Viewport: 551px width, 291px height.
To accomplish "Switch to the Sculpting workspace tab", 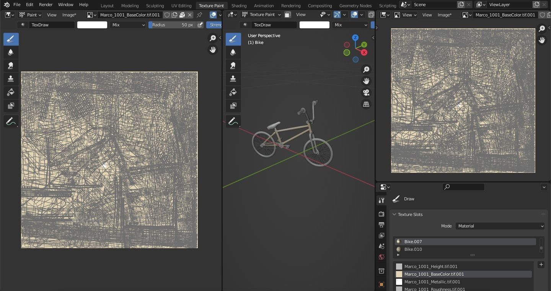I will (155, 6).
